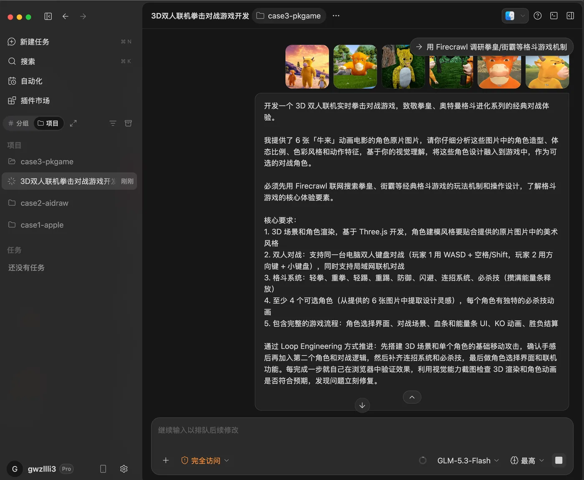The width and height of the screenshot is (584, 480).
Task: Add attachment with the plus icon
Action: point(166,460)
